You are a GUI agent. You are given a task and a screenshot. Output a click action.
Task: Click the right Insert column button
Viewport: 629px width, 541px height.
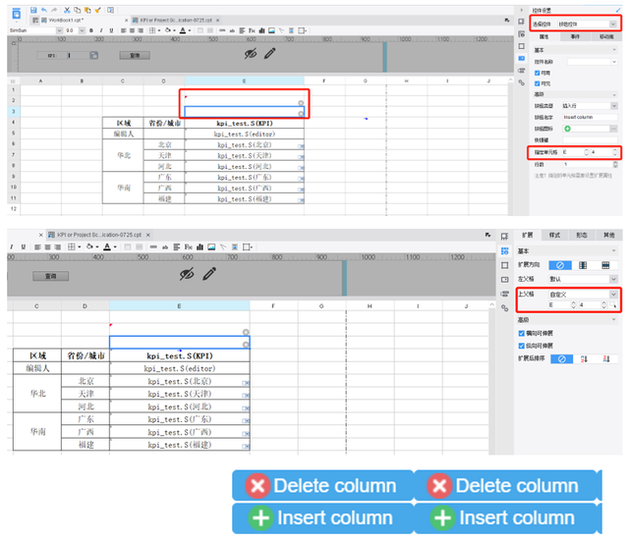click(503, 517)
